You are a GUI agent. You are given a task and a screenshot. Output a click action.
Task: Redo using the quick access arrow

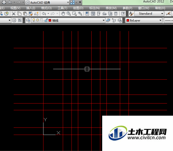19,2
